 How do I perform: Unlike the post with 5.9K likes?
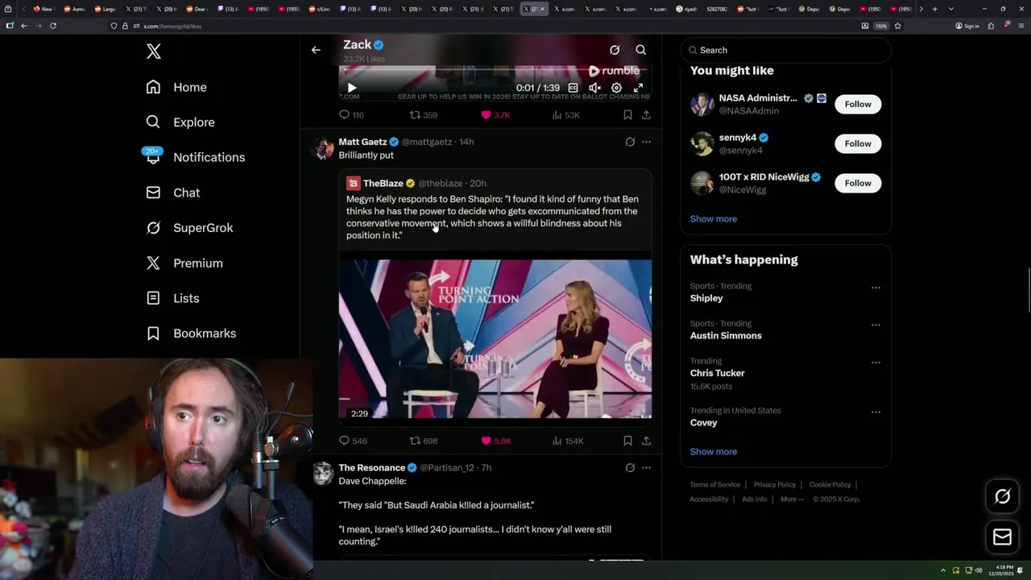pos(495,441)
